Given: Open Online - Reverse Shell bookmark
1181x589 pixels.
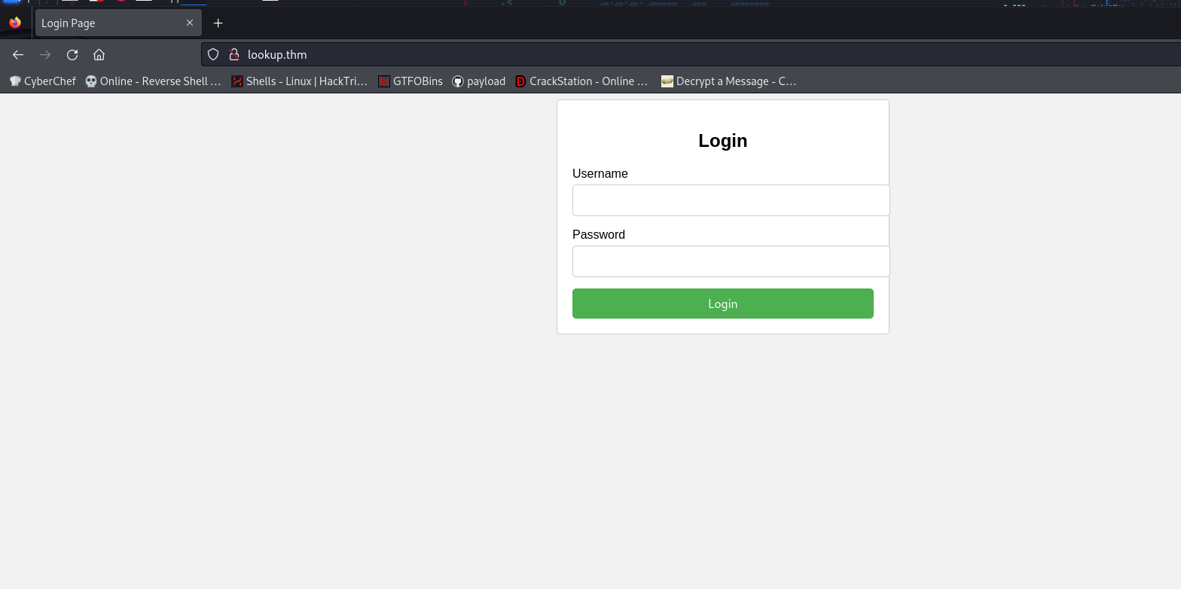Looking at the screenshot, I should click(x=153, y=81).
